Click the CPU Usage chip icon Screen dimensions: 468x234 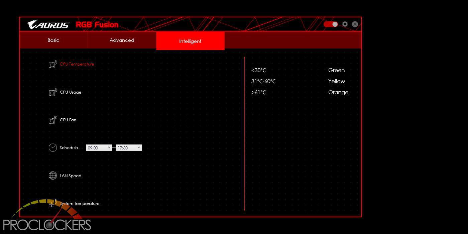(x=53, y=92)
